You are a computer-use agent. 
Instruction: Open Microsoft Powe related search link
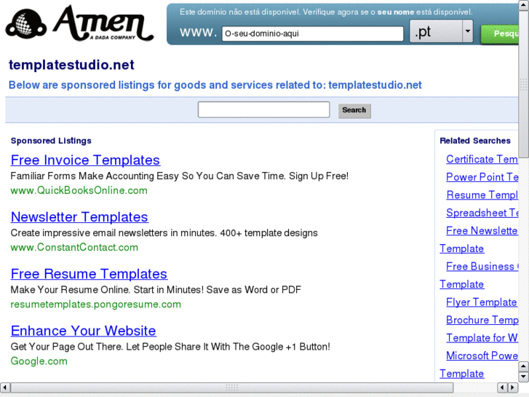(x=482, y=355)
